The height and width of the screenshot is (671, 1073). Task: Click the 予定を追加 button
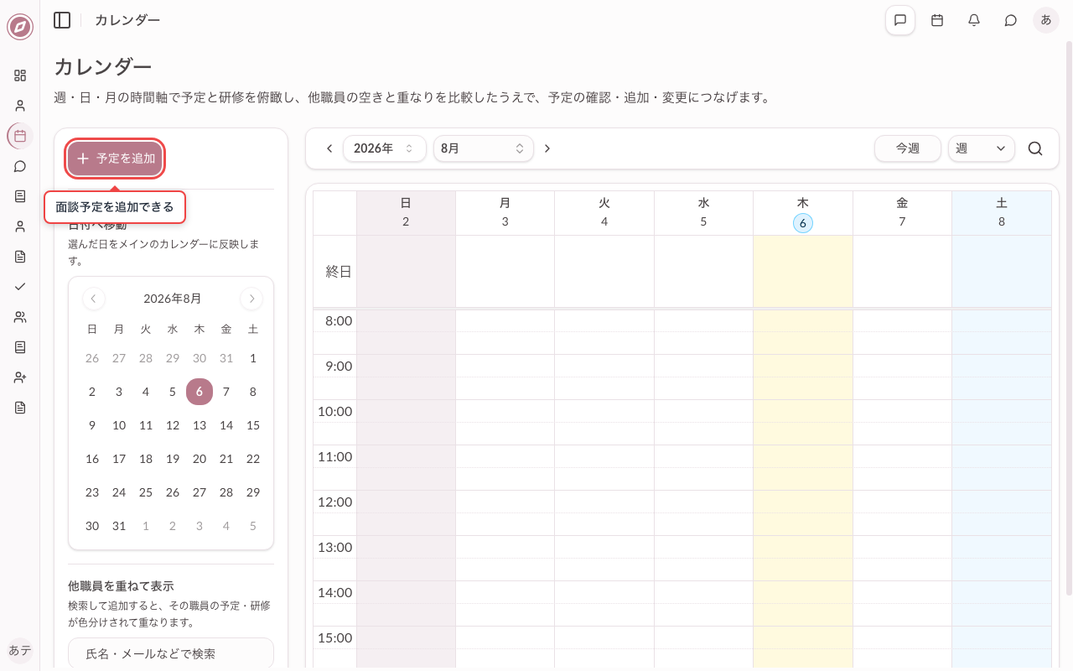[x=115, y=159]
